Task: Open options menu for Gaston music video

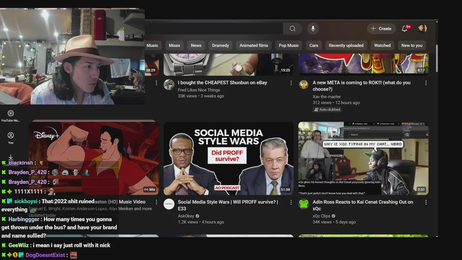Action: 156,202
